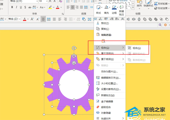Click the purple star add-in icon
170x120 pixels.
[x=160, y=25]
